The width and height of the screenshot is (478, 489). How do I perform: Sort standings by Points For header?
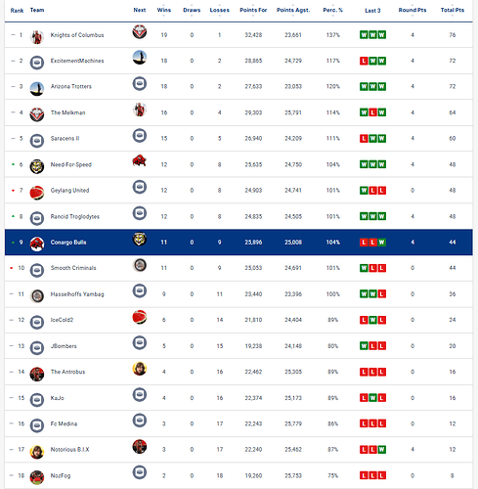pos(253,10)
